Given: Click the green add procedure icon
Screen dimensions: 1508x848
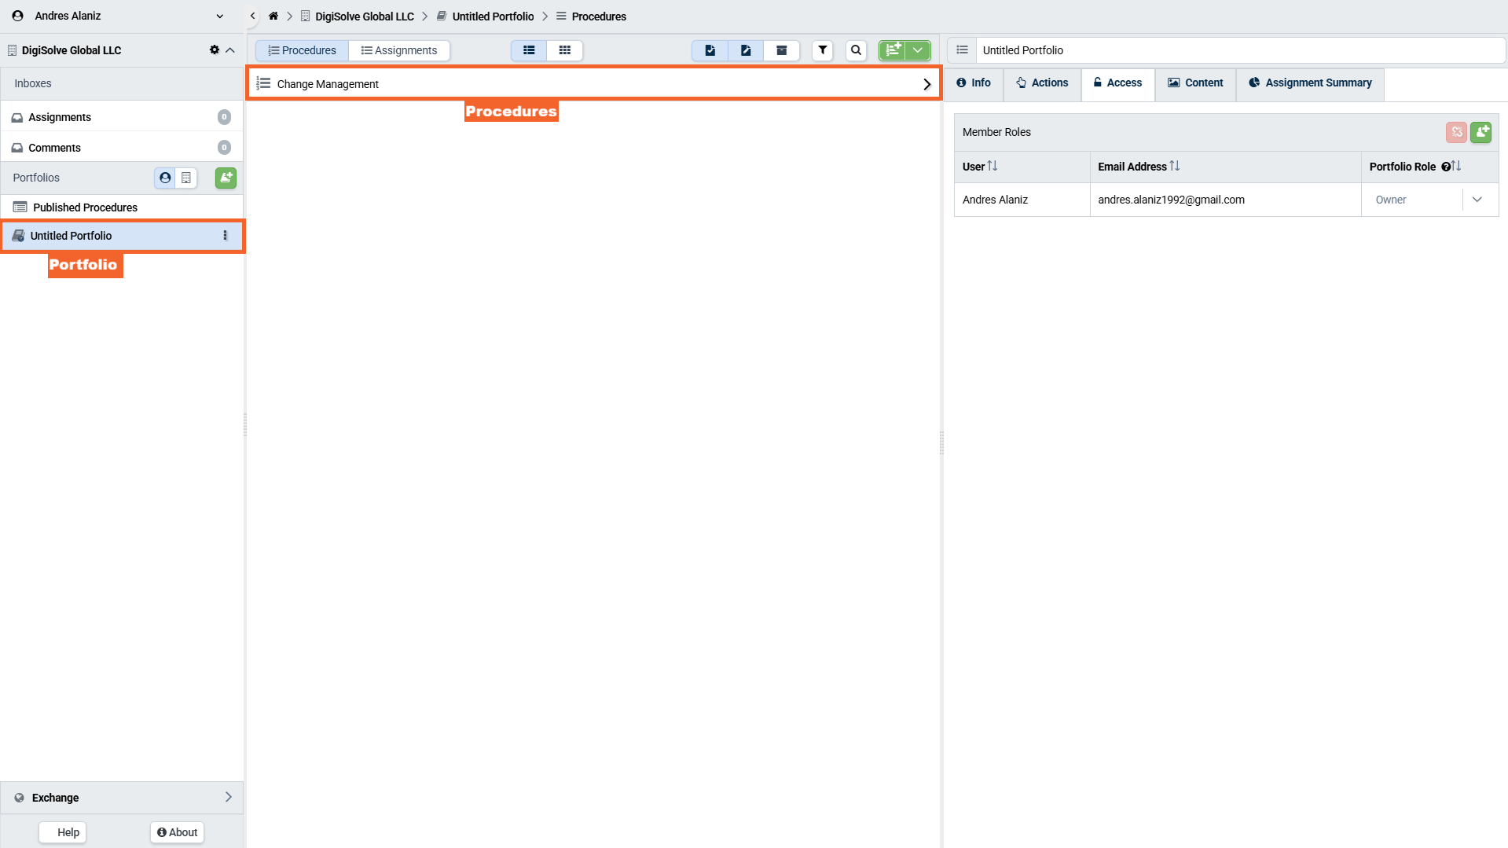Looking at the screenshot, I should pyautogui.click(x=893, y=50).
